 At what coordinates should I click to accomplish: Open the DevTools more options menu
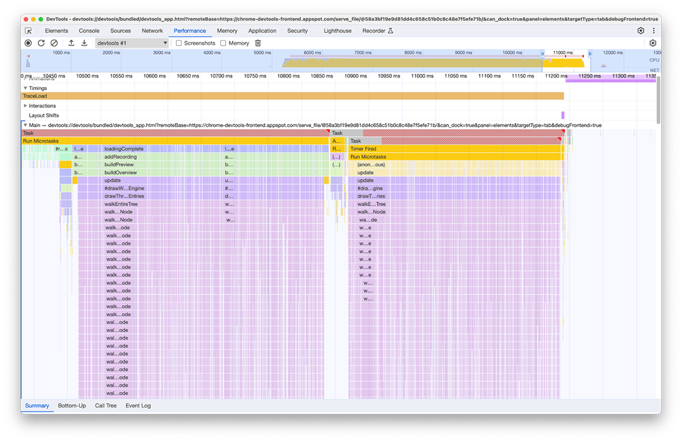click(654, 30)
